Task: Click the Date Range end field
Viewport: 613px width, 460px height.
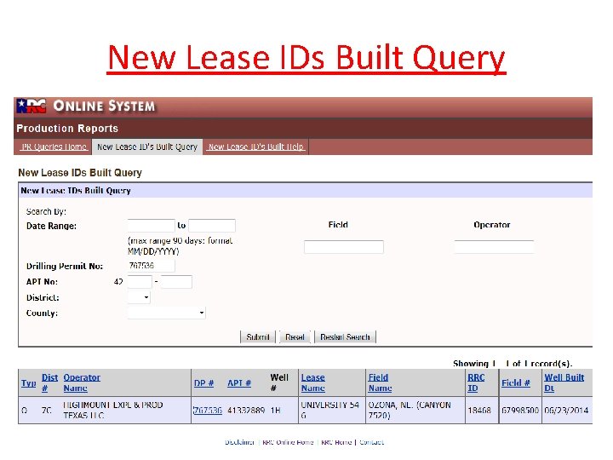Action: click(x=212, y=226)
